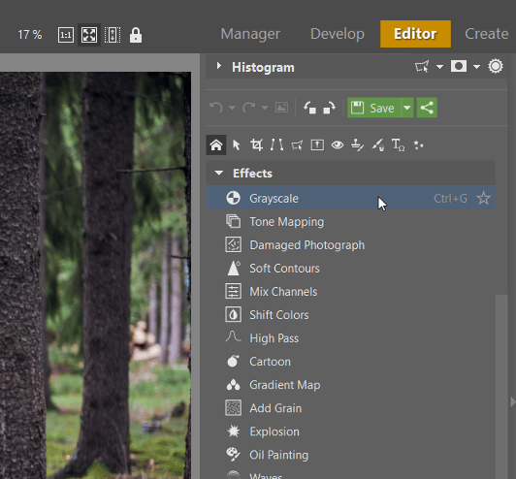Screen dimensions: 516x479
Task: Click the effects list scrollbar
Action: tap(501, 387)
